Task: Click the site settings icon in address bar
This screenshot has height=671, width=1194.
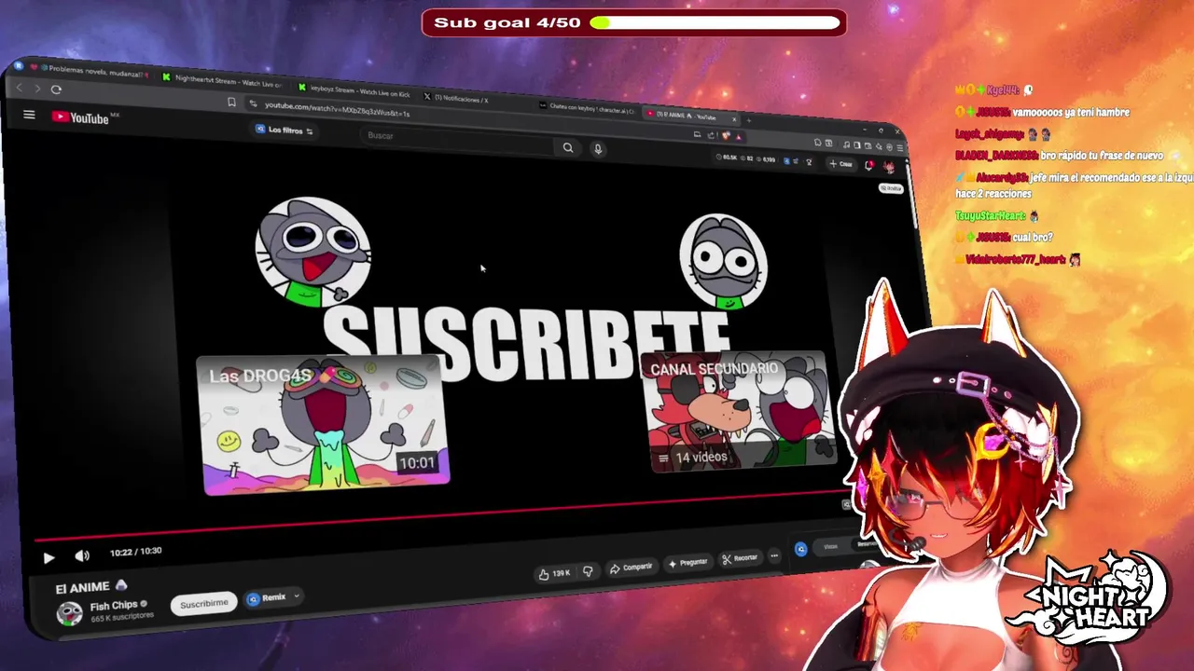Action: pyautogui.click(x=253, y=103)
